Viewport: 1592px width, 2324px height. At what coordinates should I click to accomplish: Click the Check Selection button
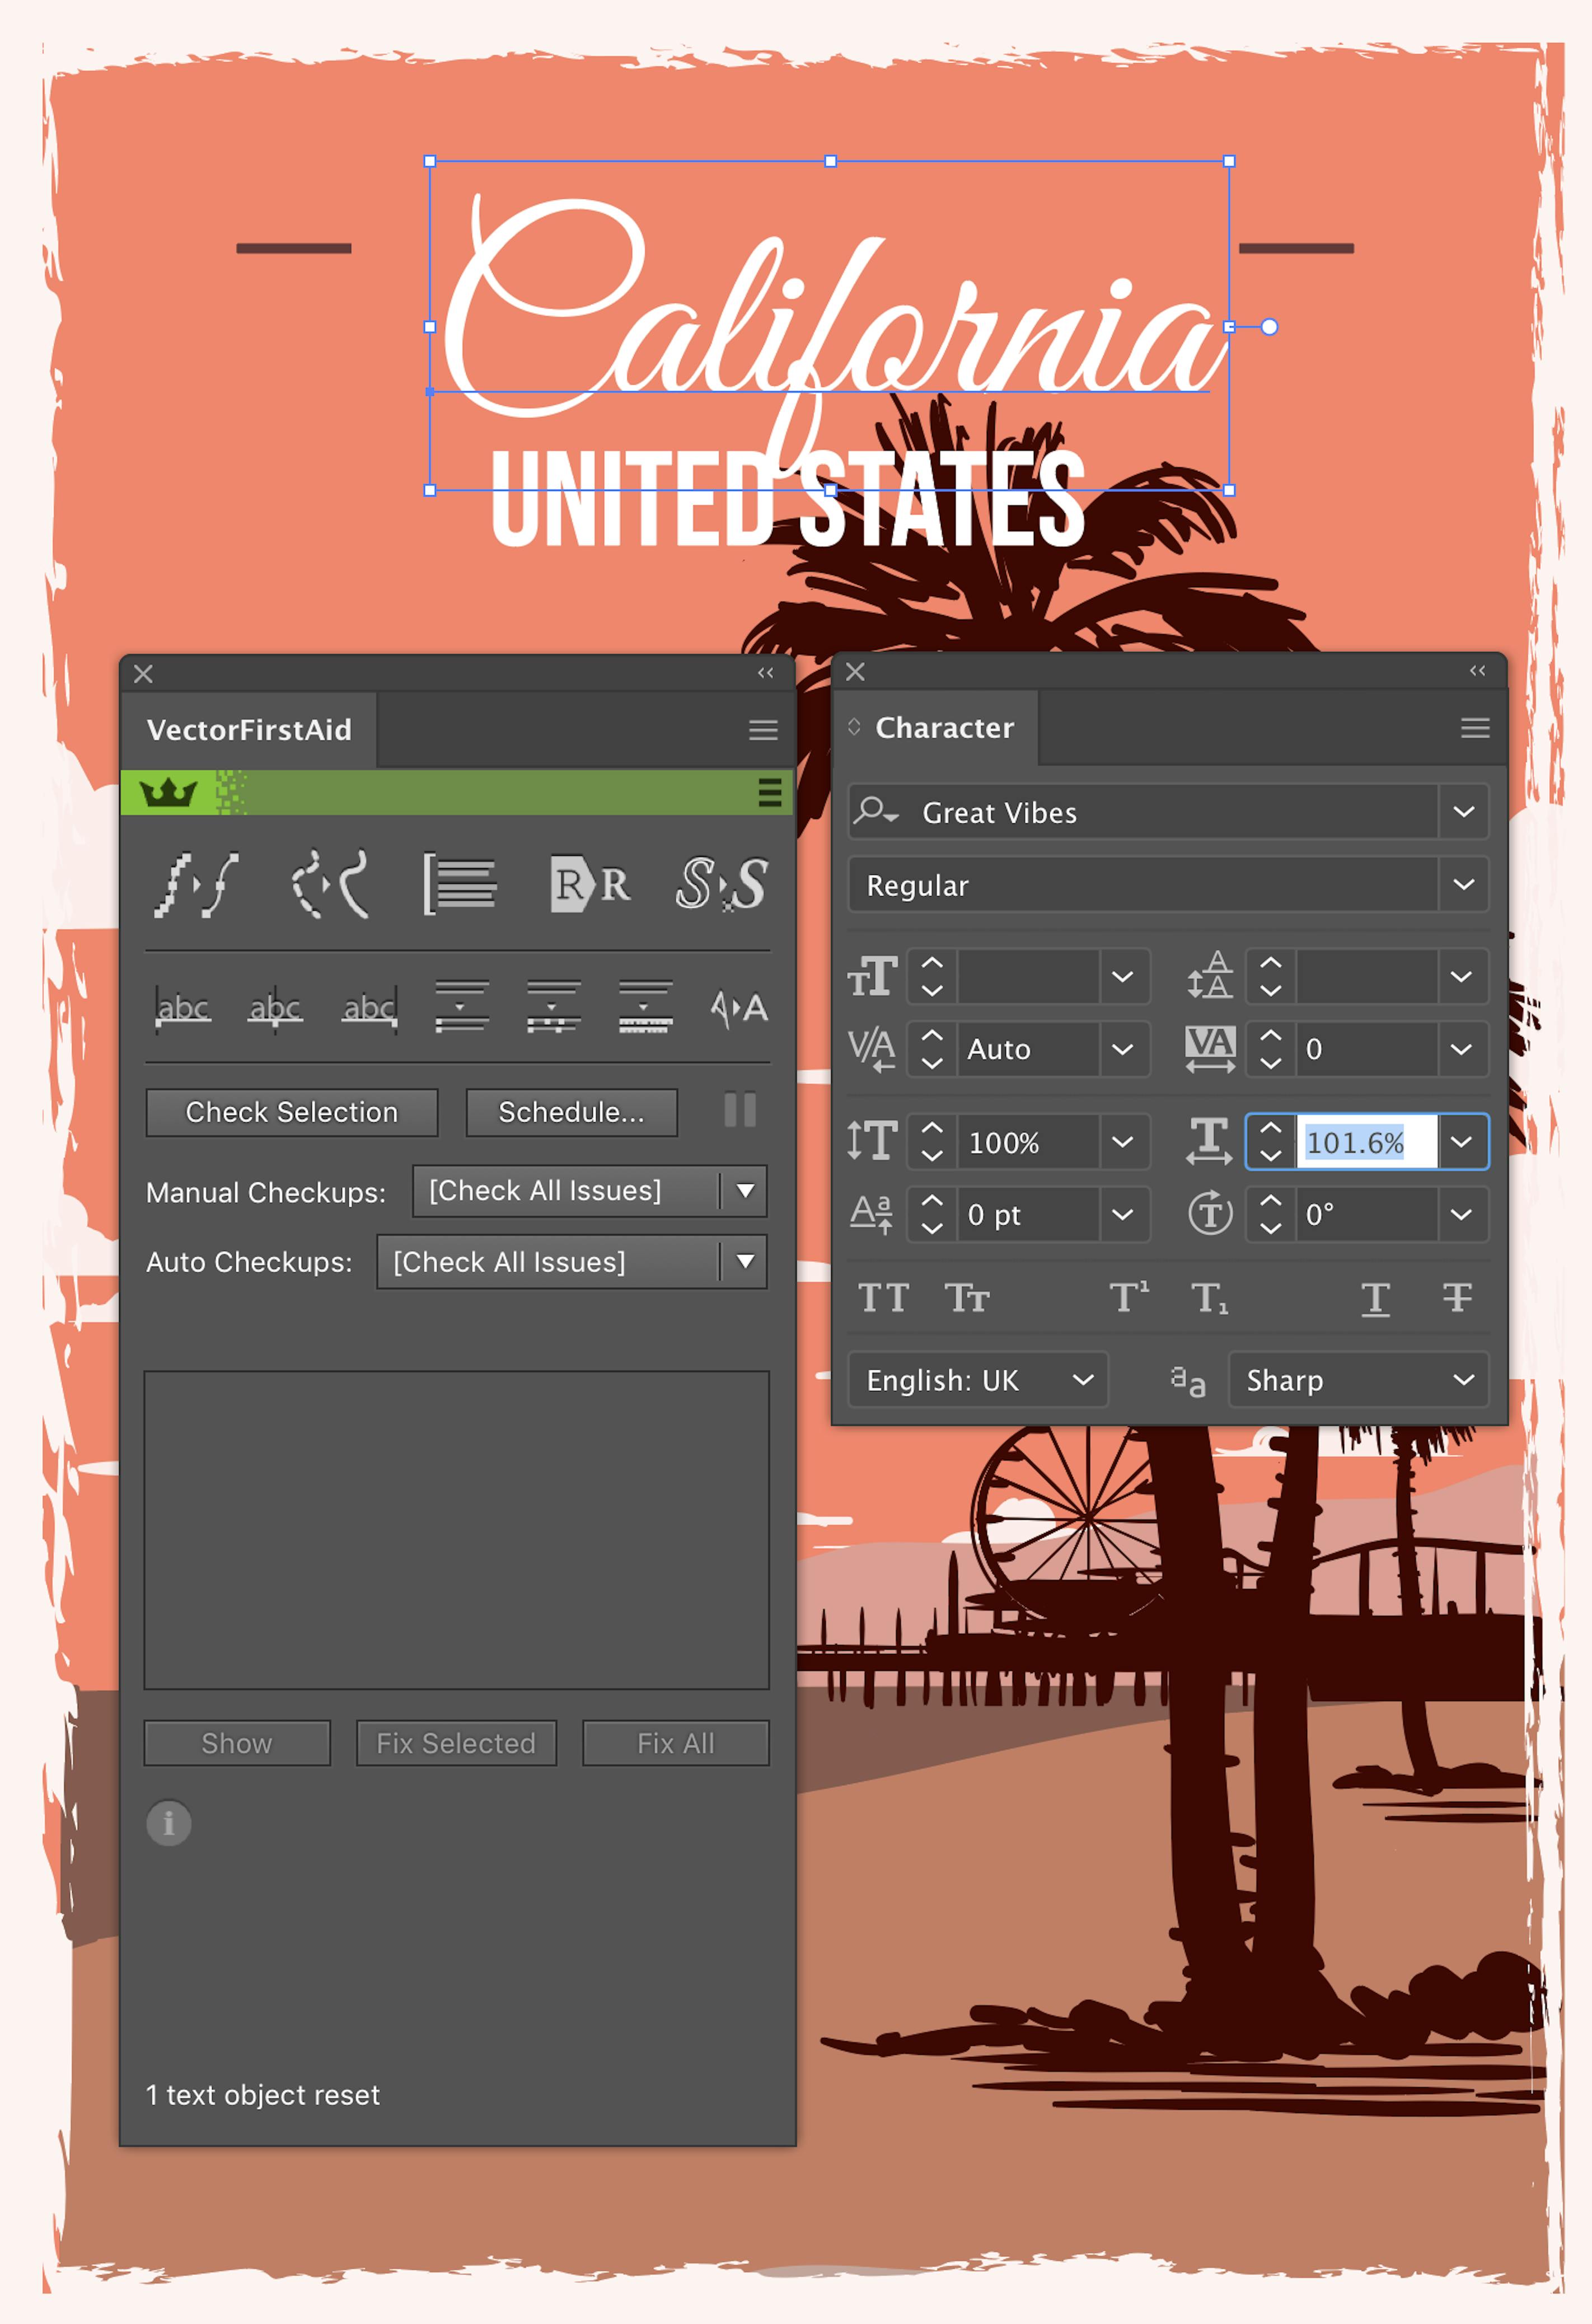(x=291, y=1112)
